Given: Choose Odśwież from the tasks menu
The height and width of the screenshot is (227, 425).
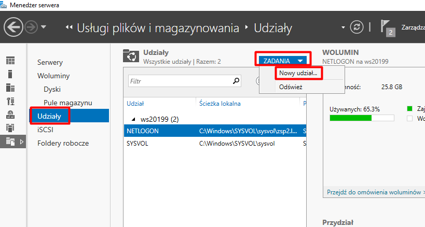Looking at the screenshot, I should point(291,87).
